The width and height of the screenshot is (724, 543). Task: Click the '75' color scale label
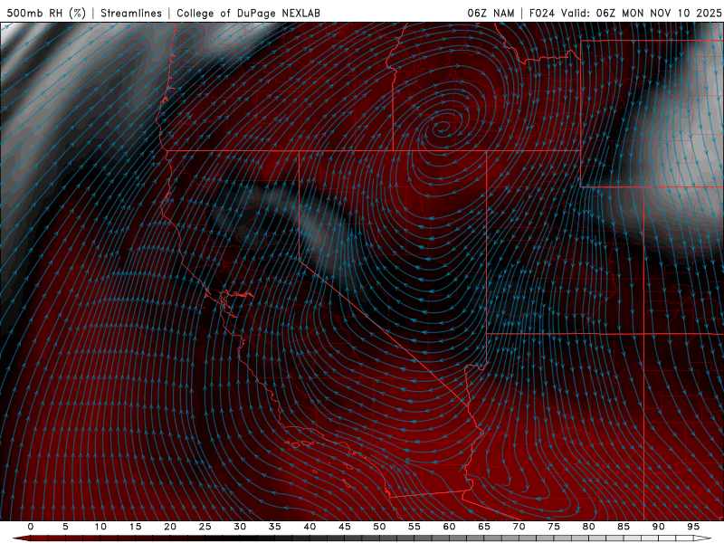(554, 527)
